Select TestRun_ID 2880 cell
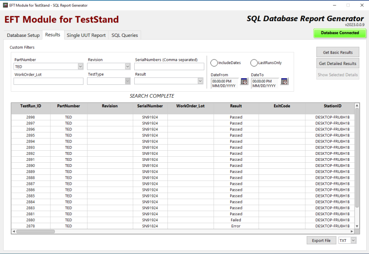The width and height of the screenshot is (369, 254). point(30,220)
